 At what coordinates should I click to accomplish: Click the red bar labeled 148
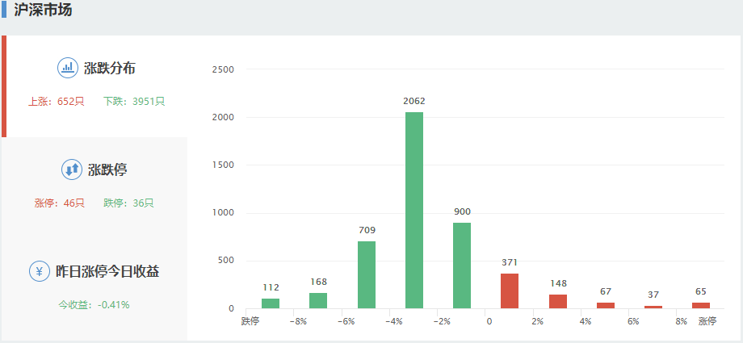coord(558,301)
